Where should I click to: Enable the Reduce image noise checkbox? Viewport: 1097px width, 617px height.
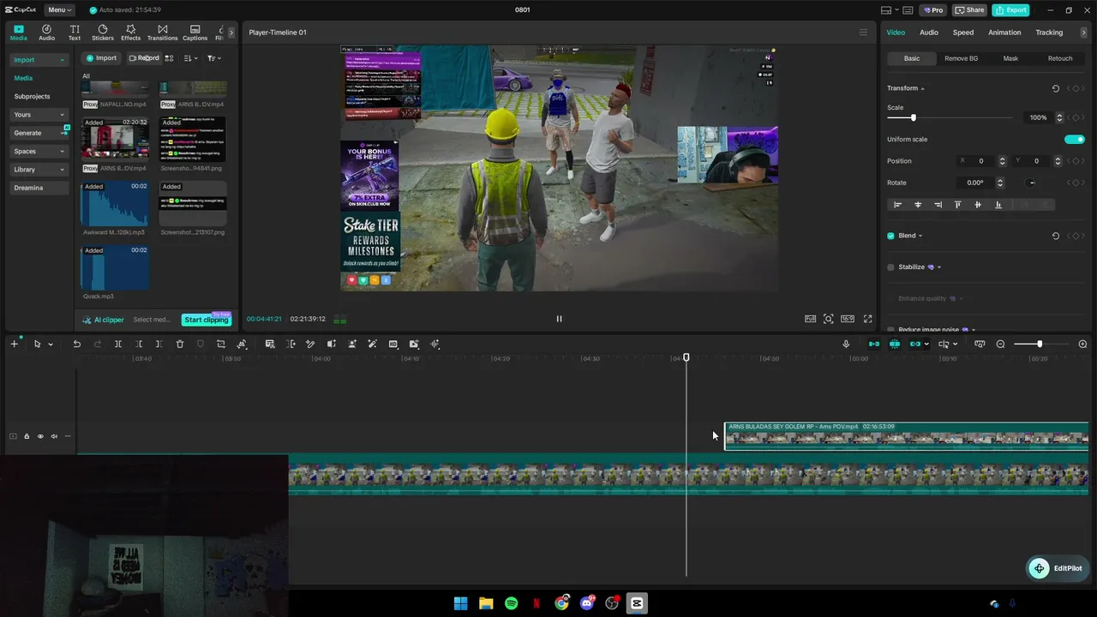tap(890, 330)
